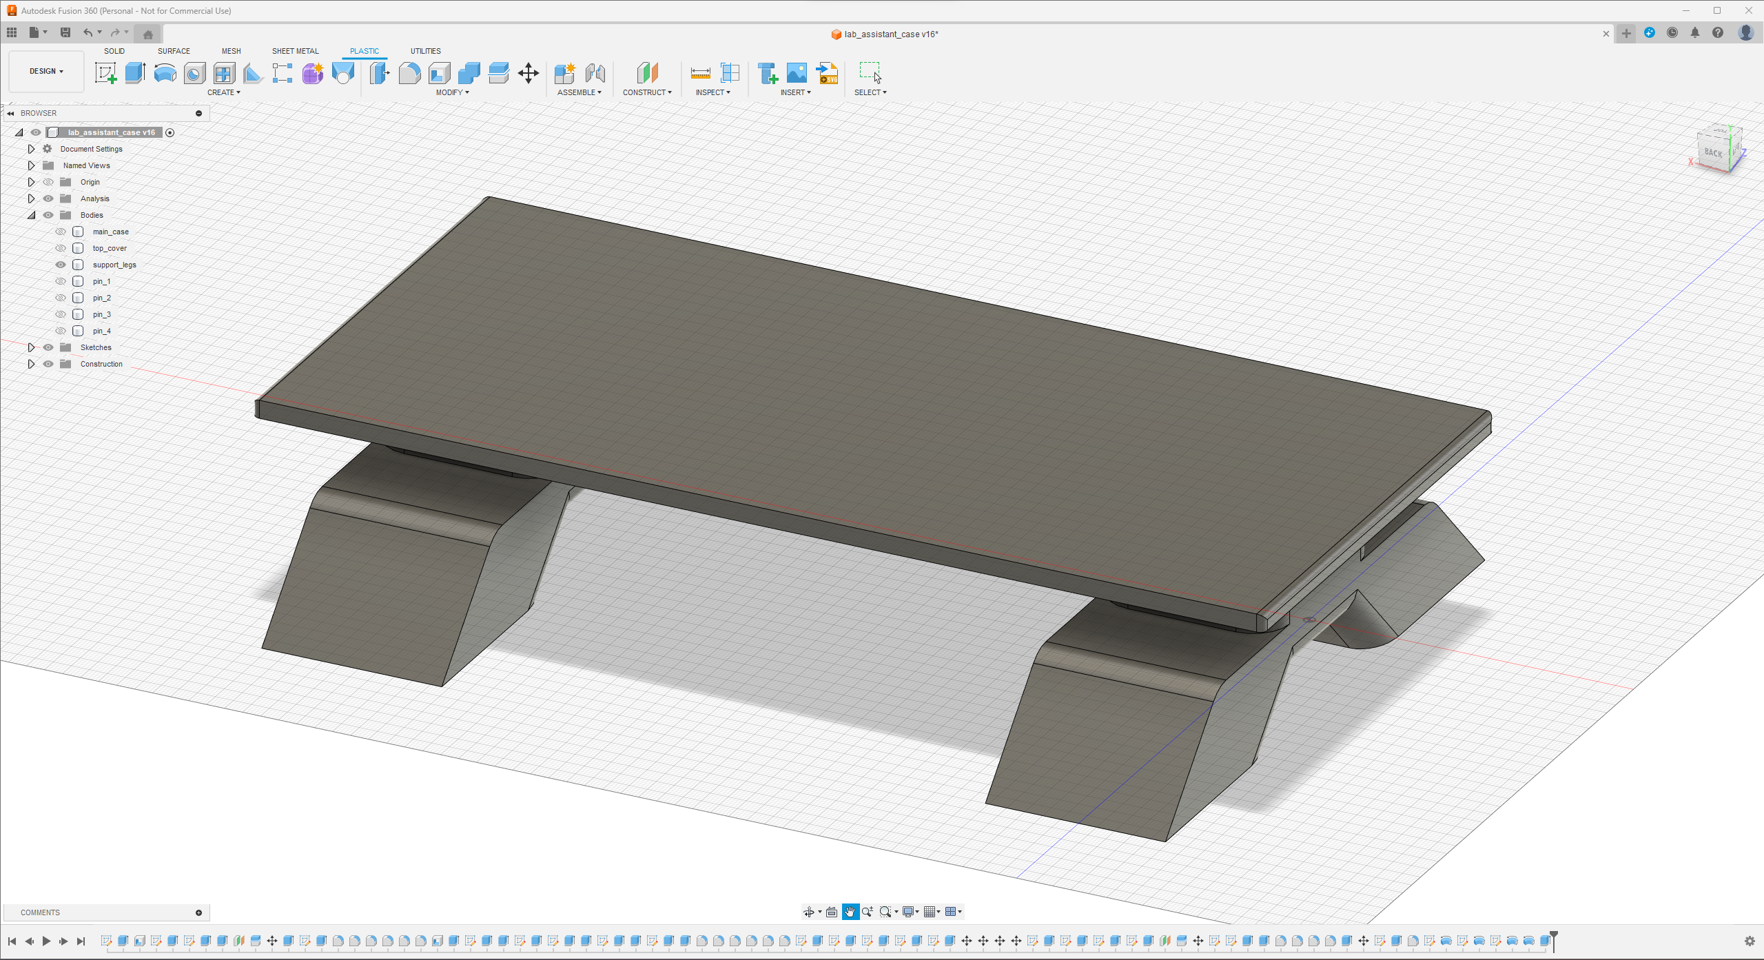Toggle visibility of top_cover body

coord(60,248)
